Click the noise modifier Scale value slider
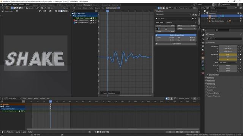243x136 pixels. (166, 26)
